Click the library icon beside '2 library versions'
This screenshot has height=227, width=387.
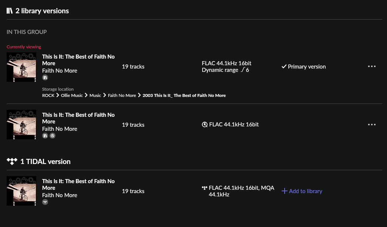(10, 11)
